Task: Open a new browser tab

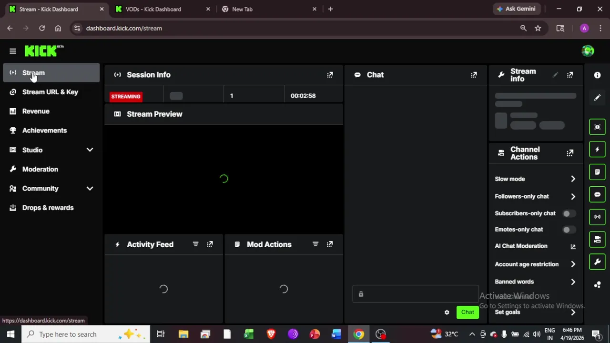Action: (x=330, y=9)
